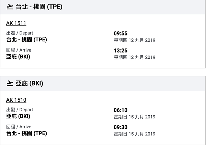This screenshot has width=206, height=145.
Task: Open the AK 1511 flight link
Action: pyautogui.click(x=16, y=23)
